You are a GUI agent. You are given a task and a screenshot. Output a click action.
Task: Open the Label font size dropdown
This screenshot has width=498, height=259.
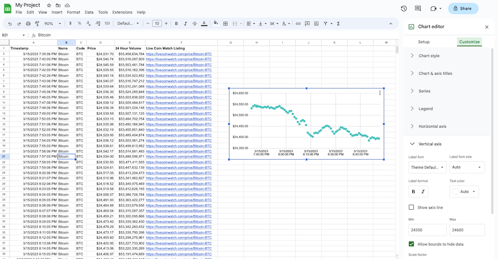coord(467,168)
